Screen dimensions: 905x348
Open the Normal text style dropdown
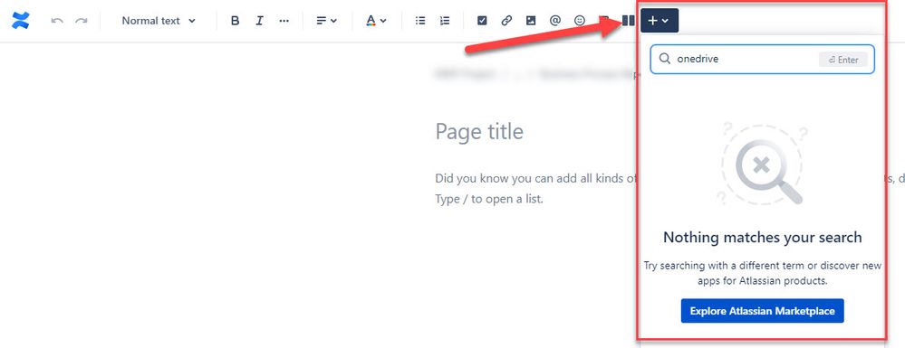click(159, 21)
